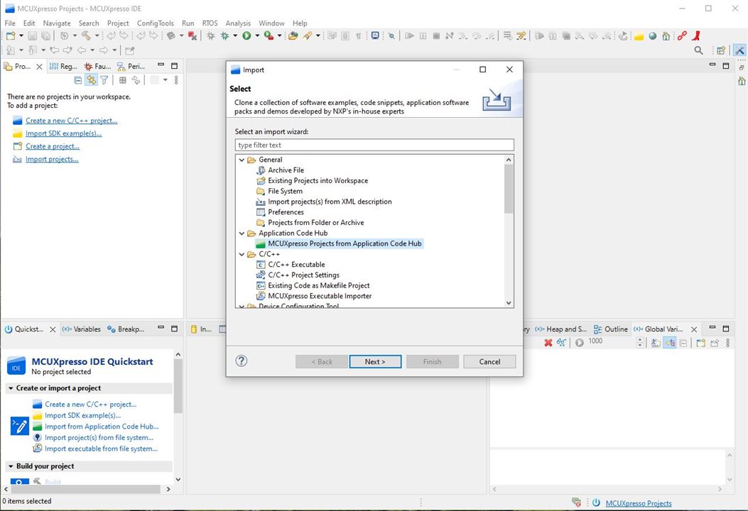Click the Project Explorer view menu dots

[176, 80]
